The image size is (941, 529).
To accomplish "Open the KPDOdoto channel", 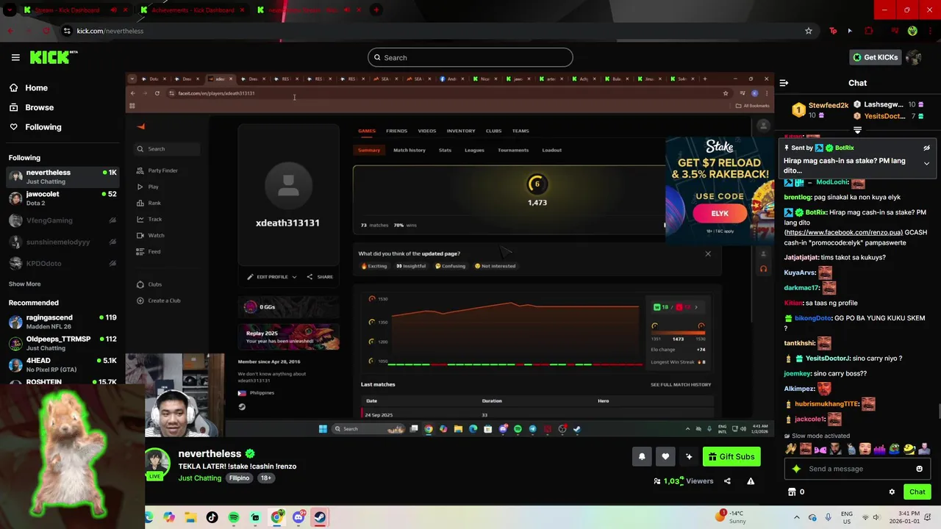I will [x=62, y=263].
